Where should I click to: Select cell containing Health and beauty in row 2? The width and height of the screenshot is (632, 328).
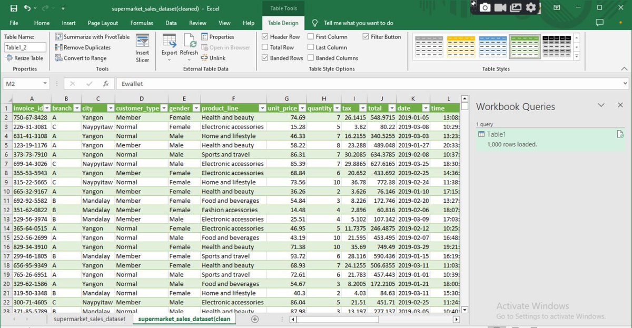(233, 117)
